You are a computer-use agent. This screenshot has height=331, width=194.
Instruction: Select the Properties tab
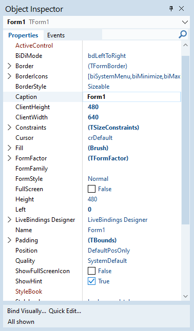(23, 35)
